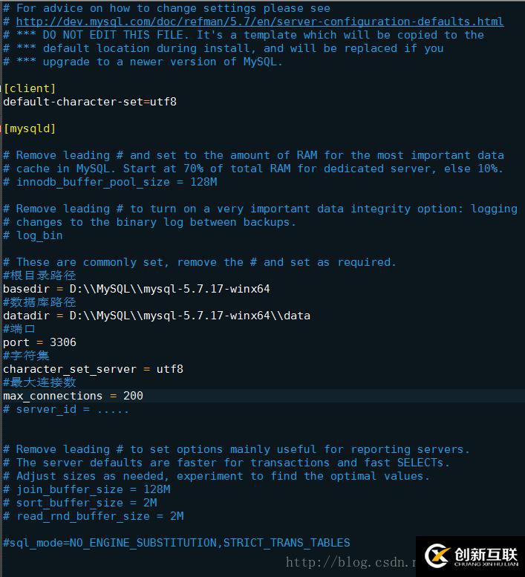Click the port = 3306 line
This screenshot has height=577, width=525.
[40, 342]
